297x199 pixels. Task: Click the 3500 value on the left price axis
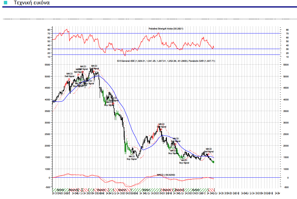[48, 111]
